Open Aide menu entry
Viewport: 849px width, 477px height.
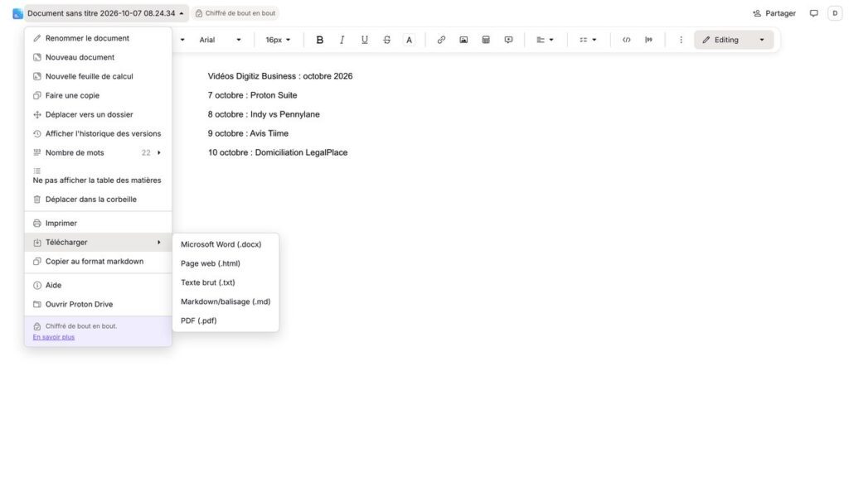pyautogui.click(x=98, y=286)
